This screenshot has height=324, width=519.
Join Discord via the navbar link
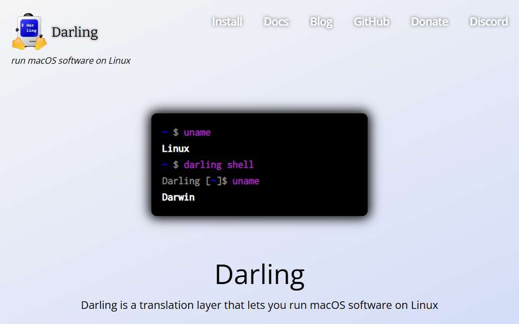click(x=489, y=22)
